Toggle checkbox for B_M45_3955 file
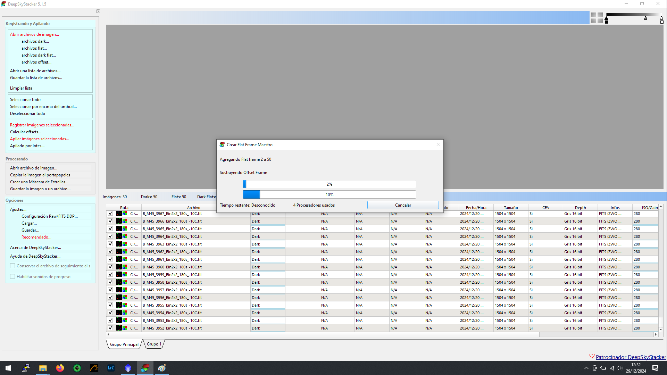This screenshot has height=375, width=667. (110, 305)
